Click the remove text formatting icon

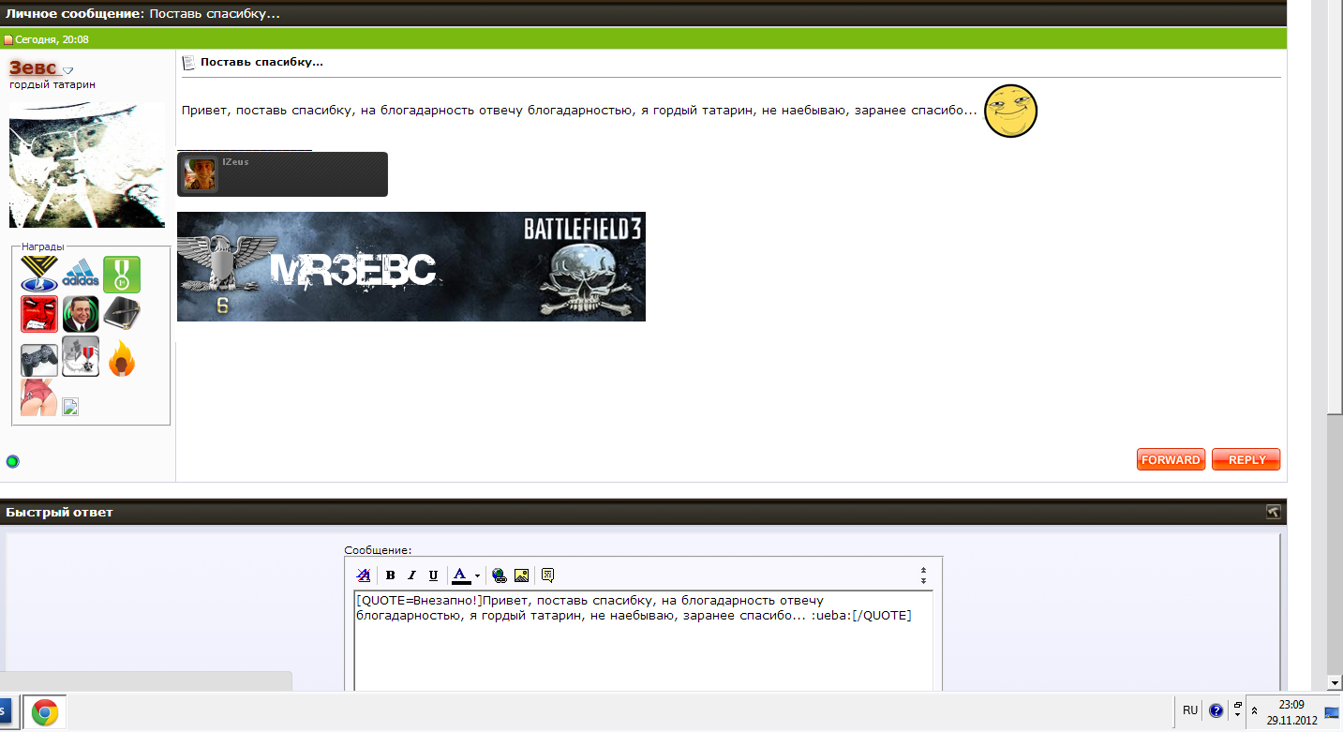364,575
